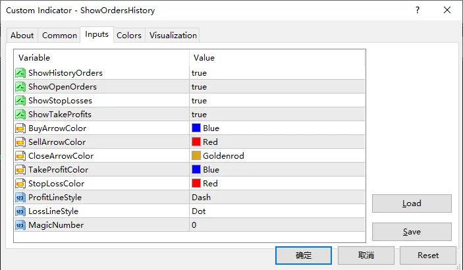
Task: Open the LossLineStyle Dot dropdown value
Action: 199,211
